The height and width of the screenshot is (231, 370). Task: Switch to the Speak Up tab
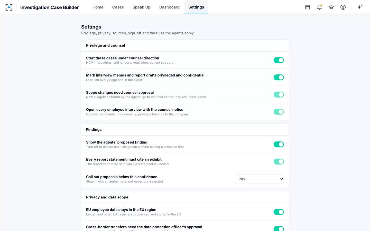click(142, 7)
